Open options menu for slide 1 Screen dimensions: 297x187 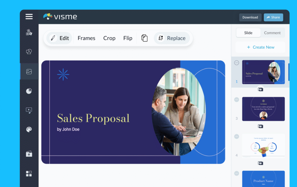[x=237, y=63]
